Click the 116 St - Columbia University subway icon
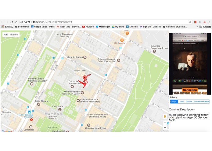Viewport: 212px width, 151px height. pos(30,112)
